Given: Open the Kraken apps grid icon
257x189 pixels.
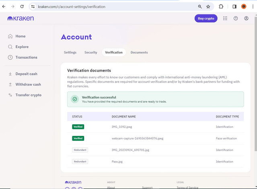Looking at the screenshot, I should click(225, 18).
